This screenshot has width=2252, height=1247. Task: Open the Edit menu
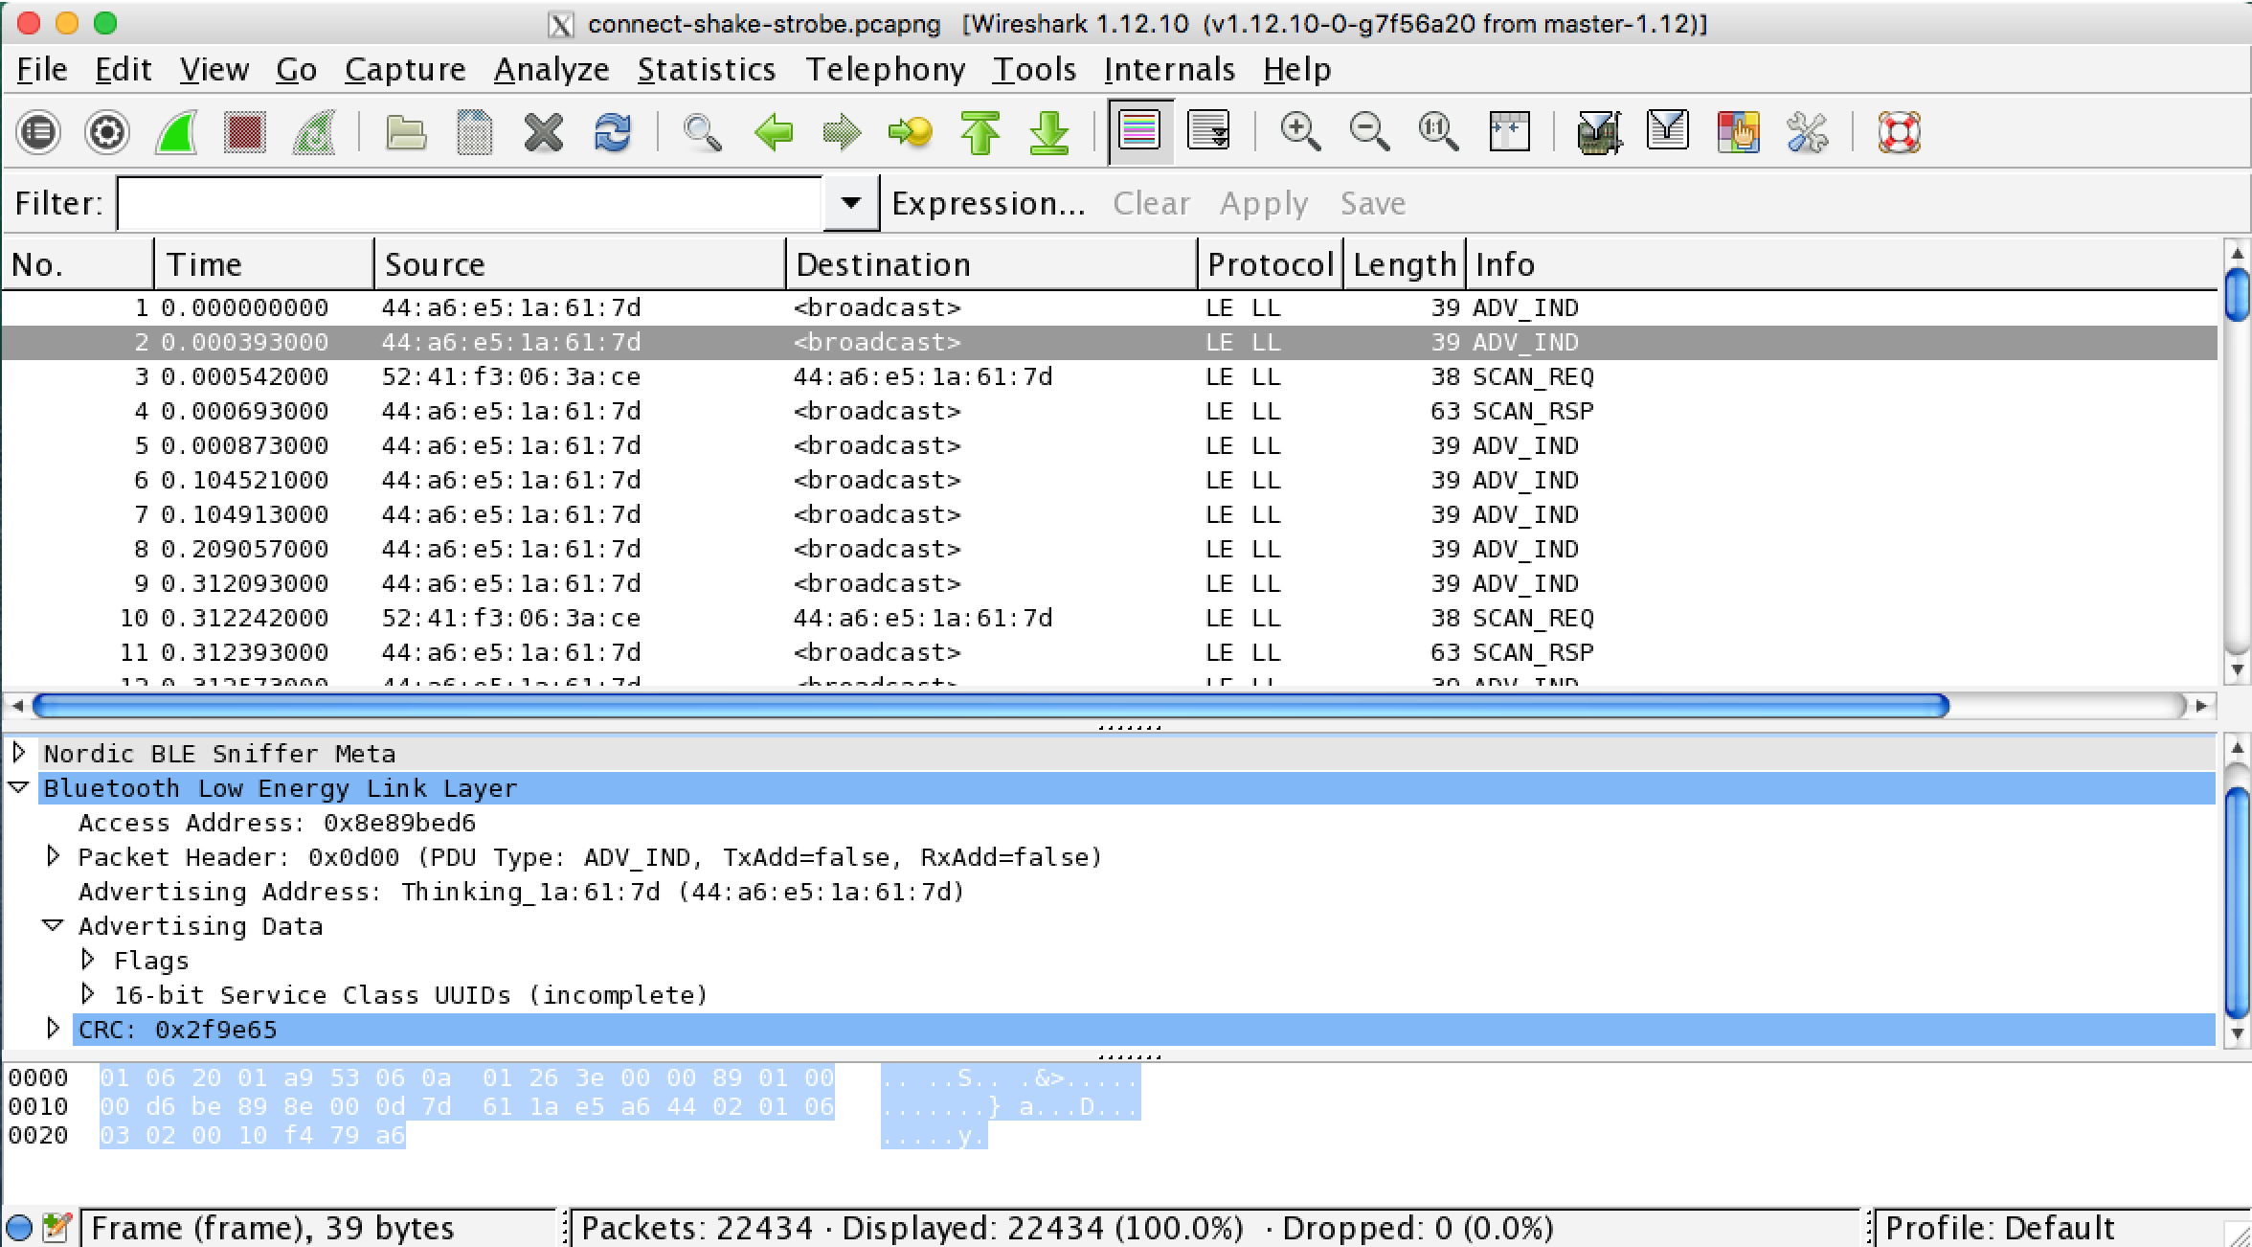pos(124,69)
